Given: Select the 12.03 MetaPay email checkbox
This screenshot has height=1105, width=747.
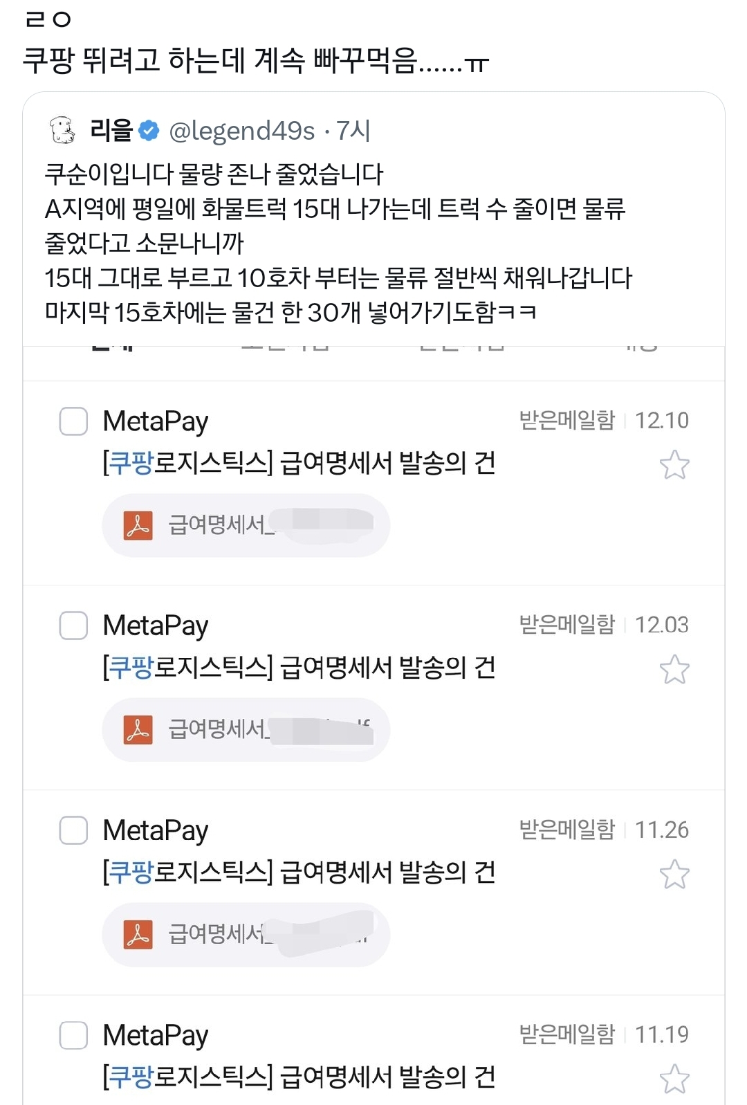Looking at the screenshot, I should click(73, 625).
